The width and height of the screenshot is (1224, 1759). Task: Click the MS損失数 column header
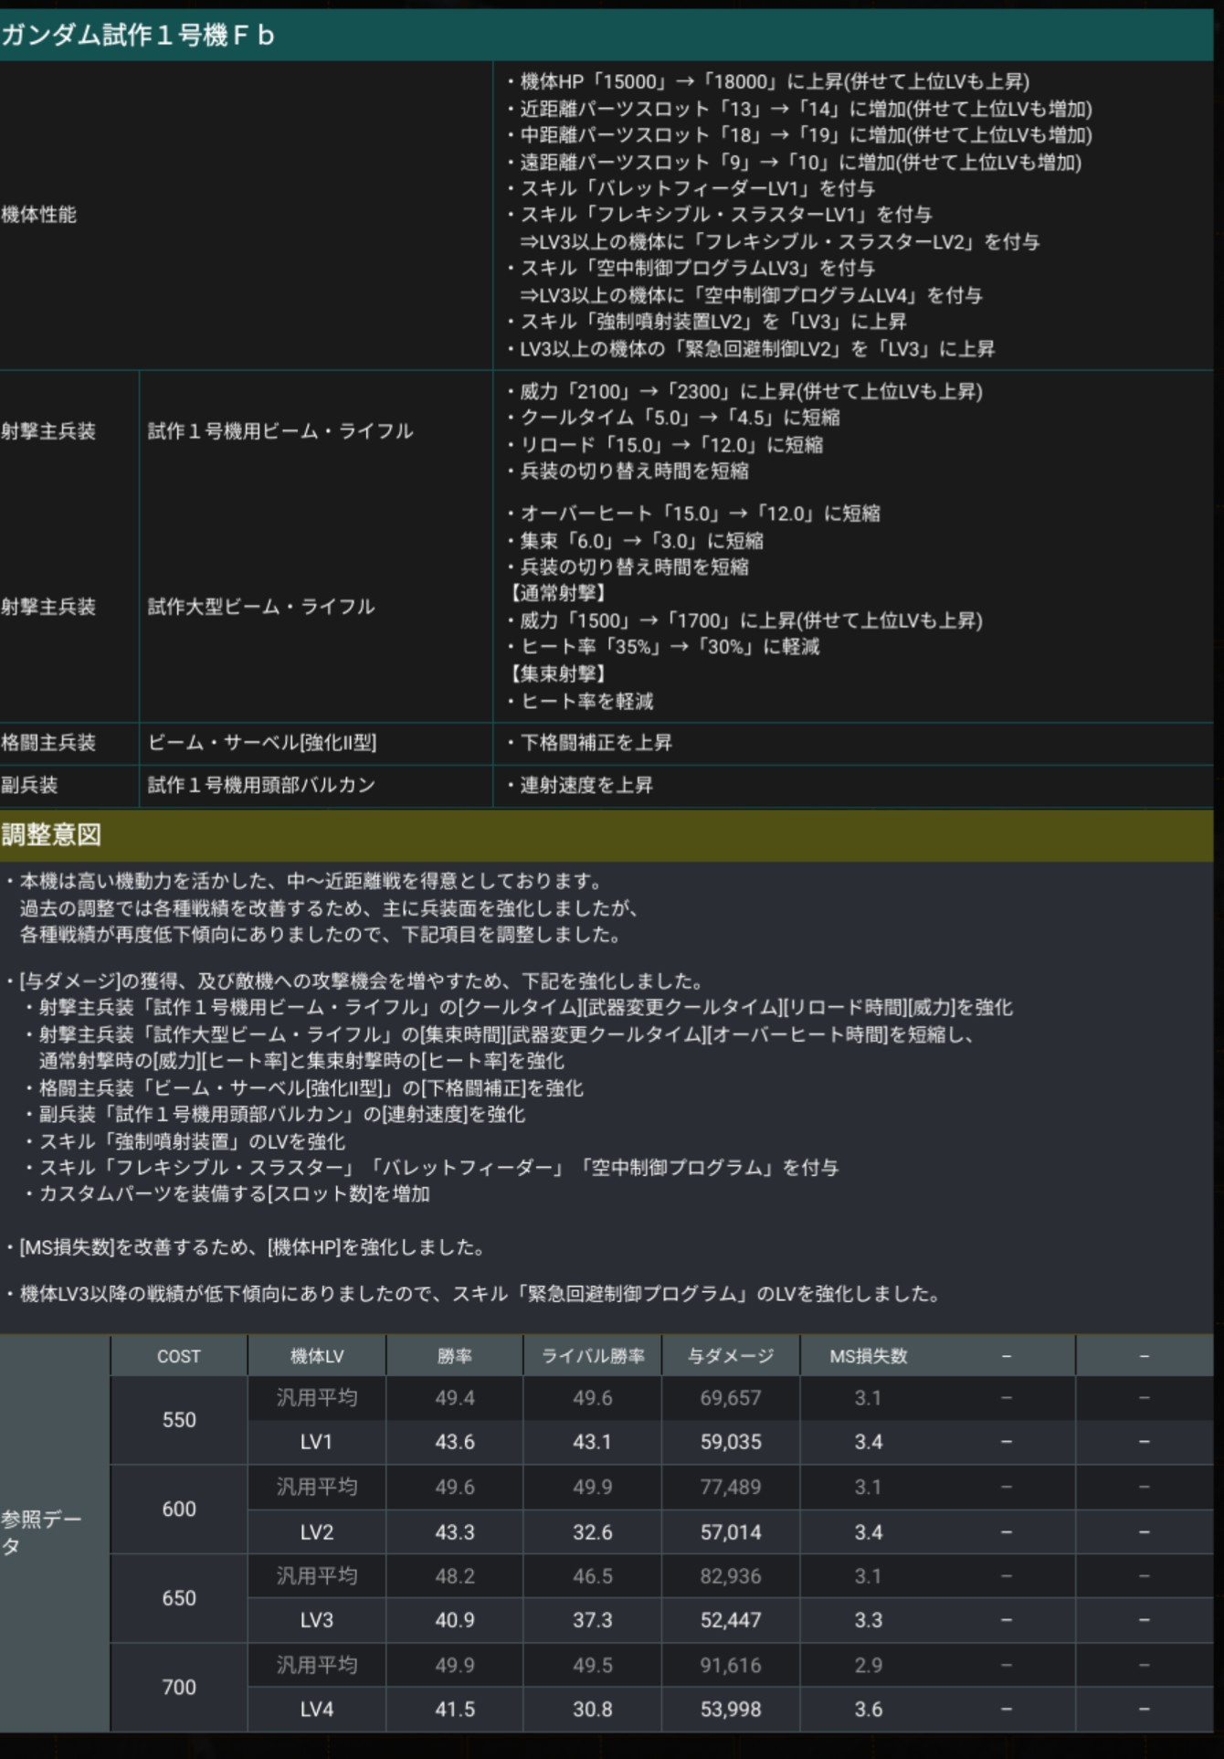pos(869,1356)
